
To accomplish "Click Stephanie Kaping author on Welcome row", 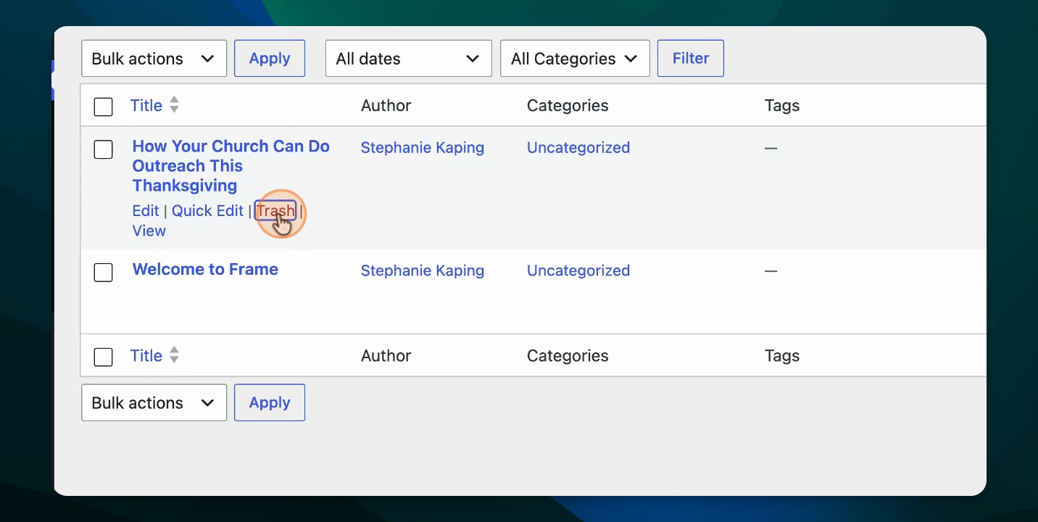I will (423, 270).
